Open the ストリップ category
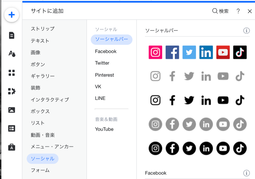The width and height of the screenshot is (255, 179). pos(43,29)
